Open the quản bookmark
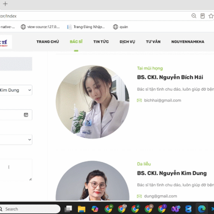Viewport: 214px width, 214px height. point(121,27)
